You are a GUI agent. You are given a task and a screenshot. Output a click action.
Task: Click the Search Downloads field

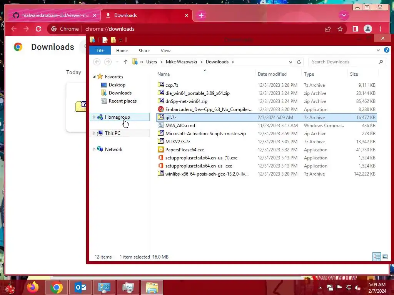[347, 62]
